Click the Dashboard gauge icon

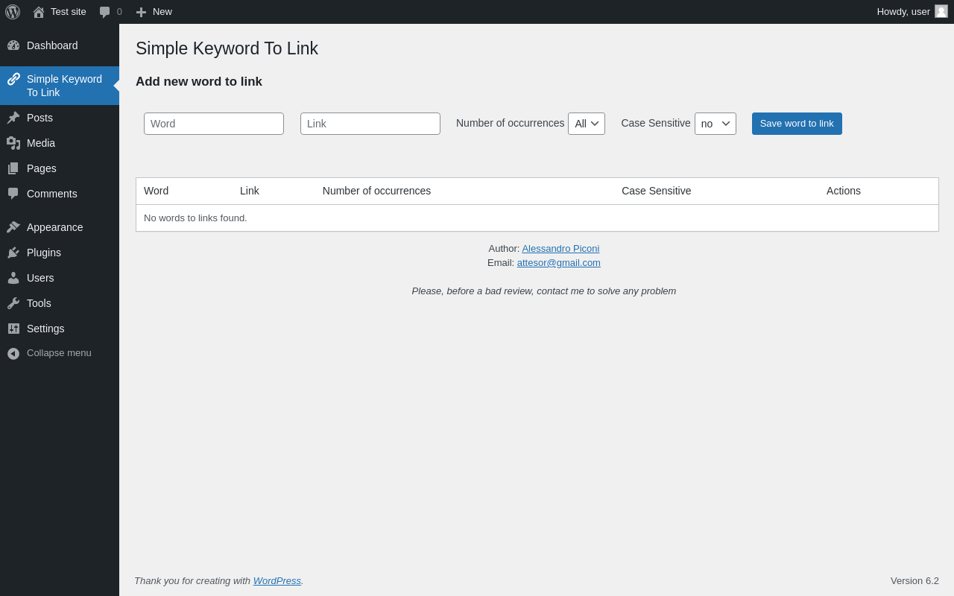click(x=13, y=45)
